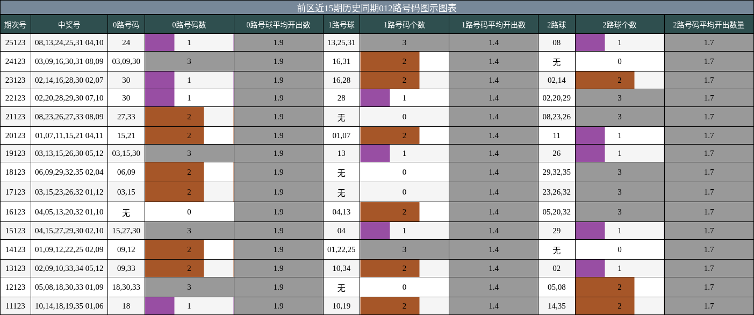Click the 2路 numbers cell 23,26,32
This screenshot has height=315, width=754.
pyautogui.click(x=557, y=192)
